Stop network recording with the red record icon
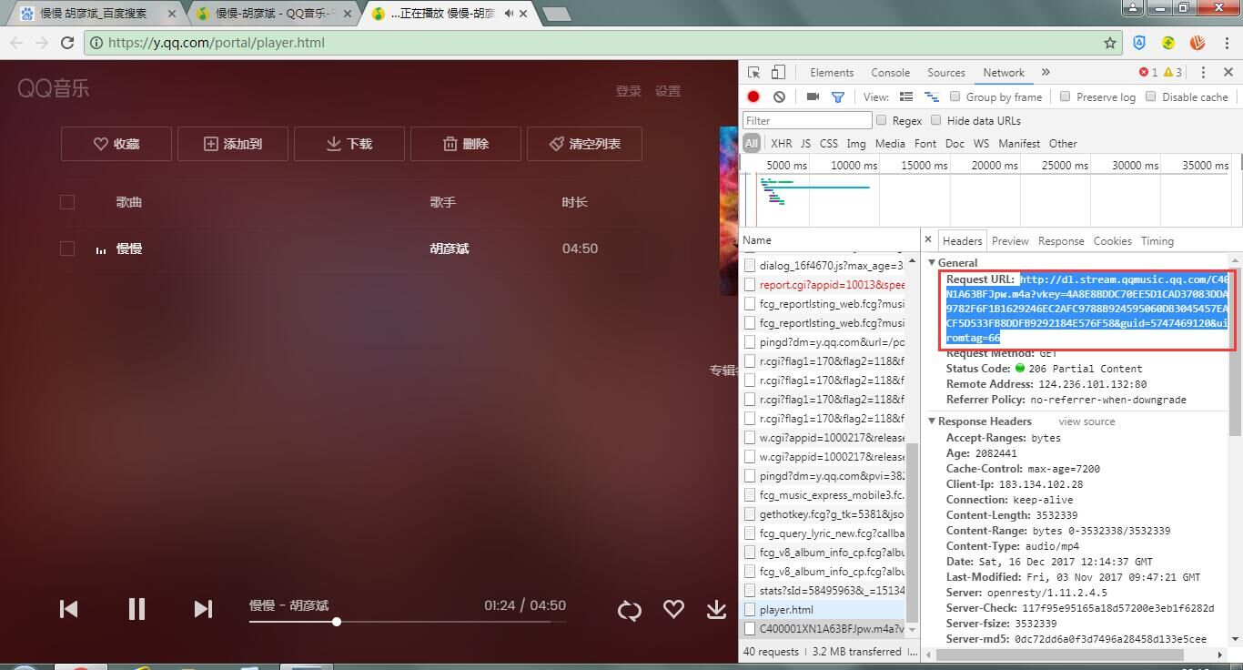1243x670 pixels. point(754,96)
